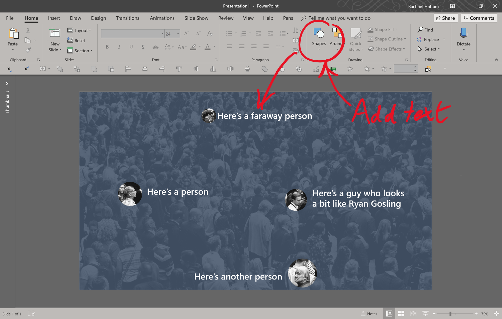Screen dimensions: 502x319
Task: Insert a New Slide
Action: (55, 33)
